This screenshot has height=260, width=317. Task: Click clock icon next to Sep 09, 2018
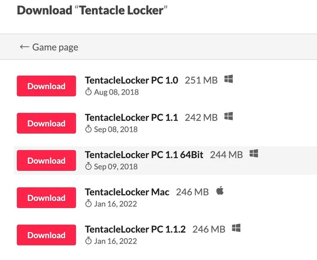pyautogui.click(x=89, y=167)
